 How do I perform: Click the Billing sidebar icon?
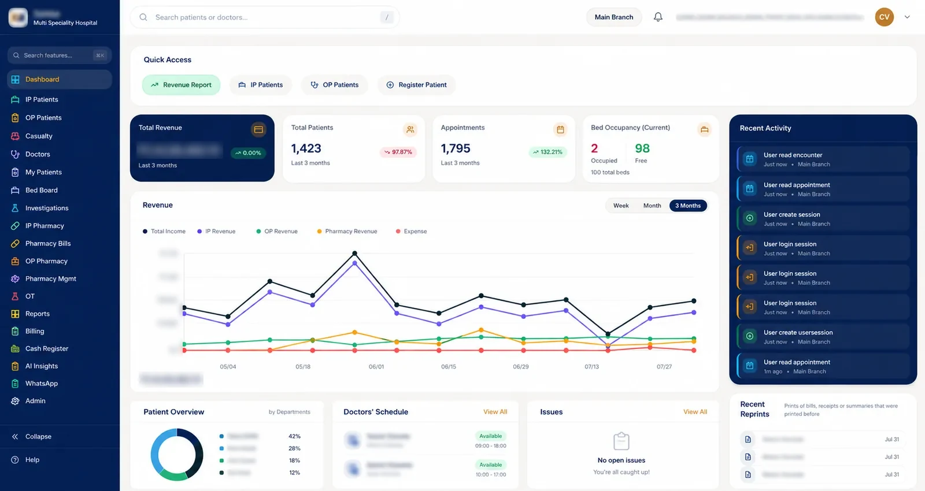pyautogui.click(x=15, y=331)
